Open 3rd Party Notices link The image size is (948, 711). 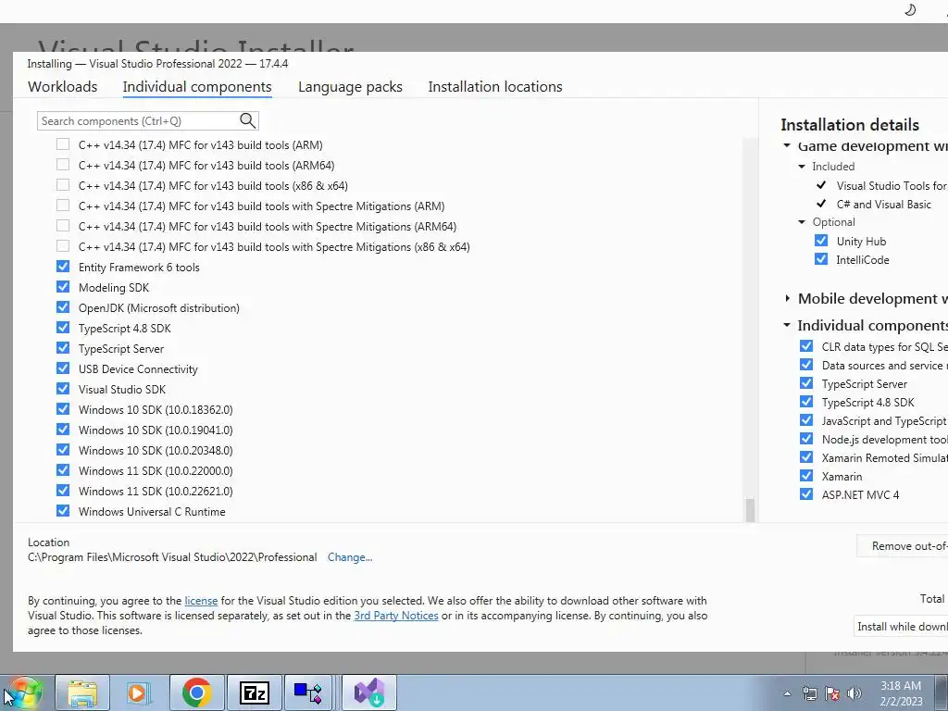[x=396, y=616]
